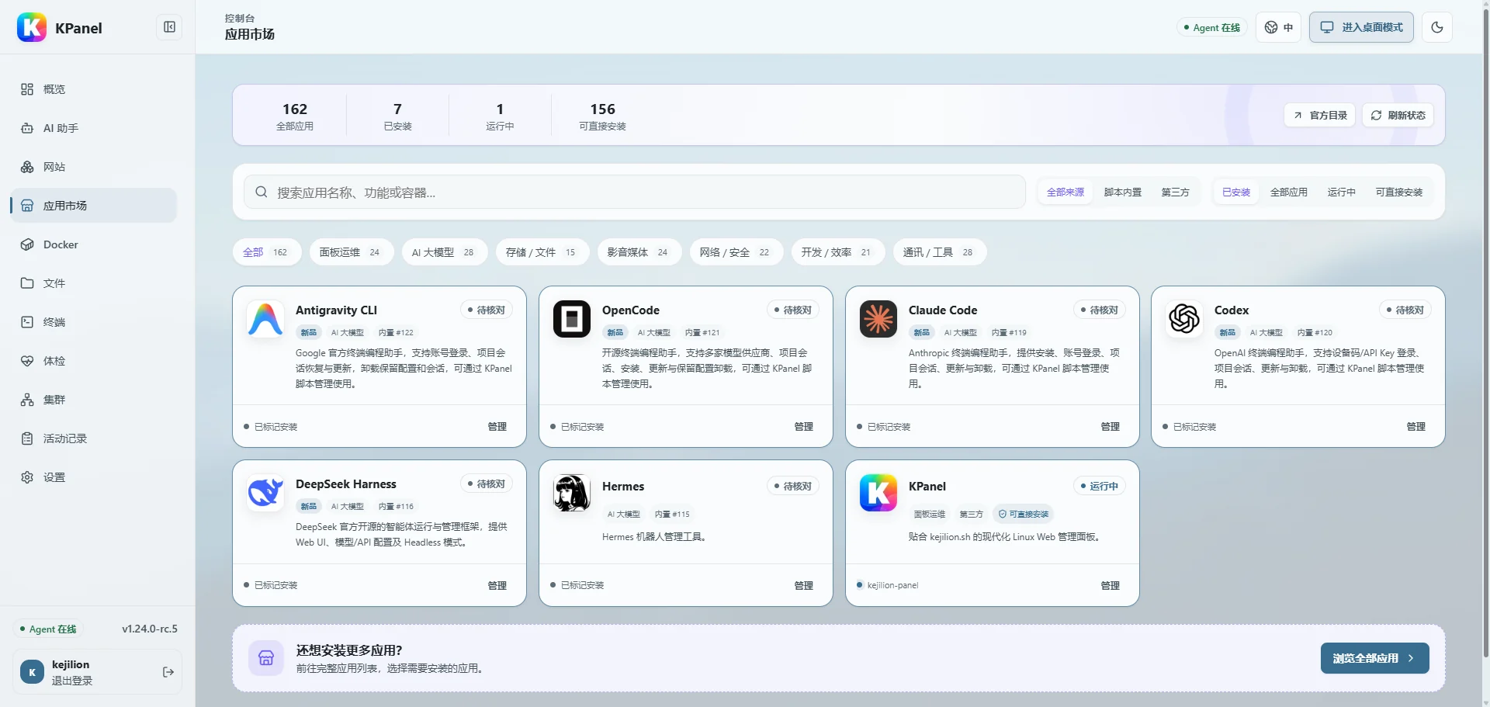Select the AI 大模型 category tab

445,252
